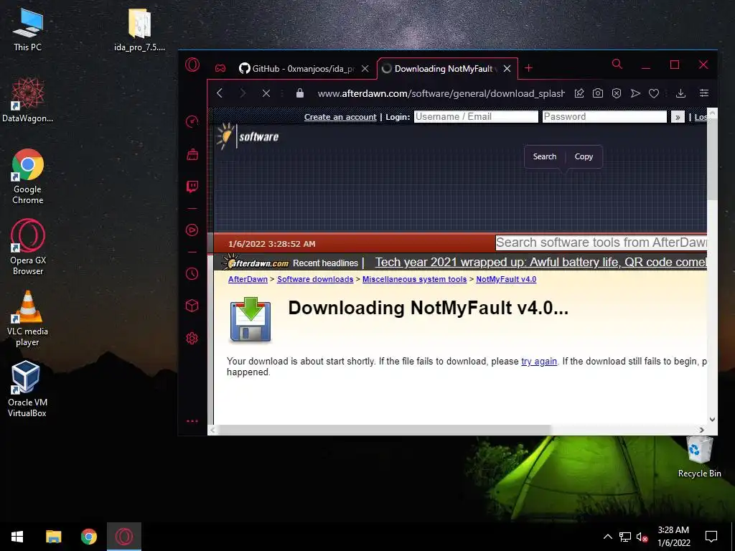Click the edit page icon in address bar
The image size is (735, 551).
pos(579,93)
